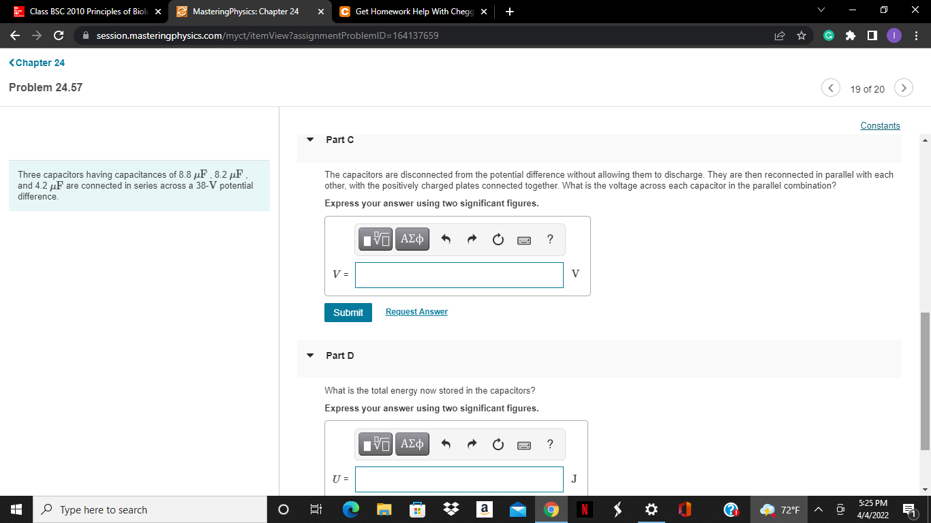Submit the Part C answer
The width and height of the screenshot is (931, 523).
click(348, 313)
